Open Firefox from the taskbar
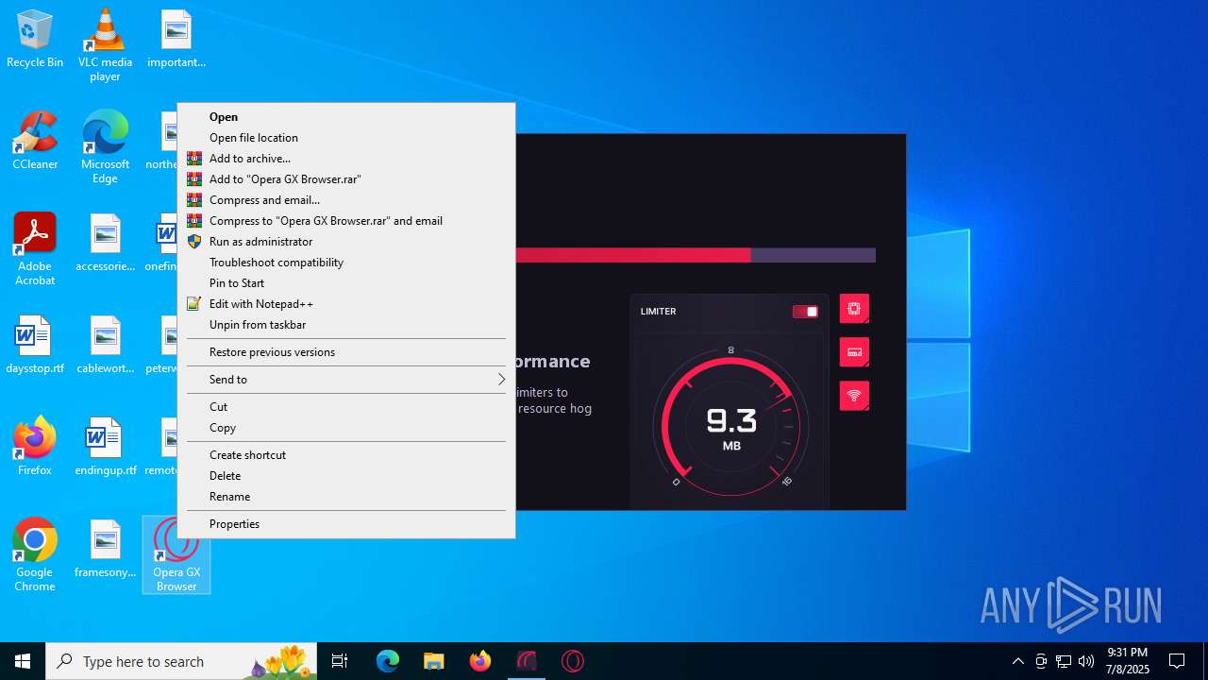The image size is (1208, 680). point(480,661)
